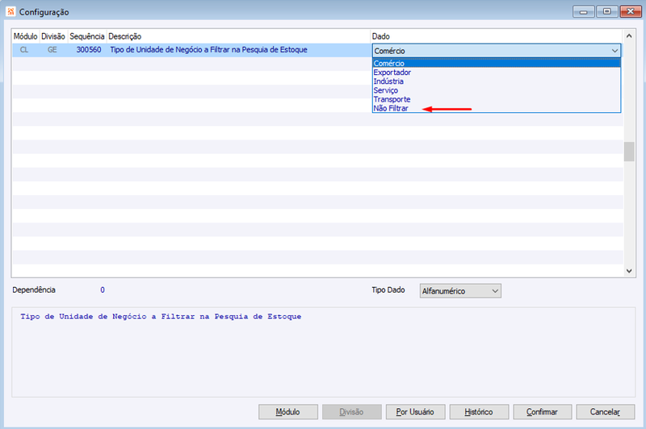Click the Dado column header
646x429 pixels.
(x=497, y=36)
